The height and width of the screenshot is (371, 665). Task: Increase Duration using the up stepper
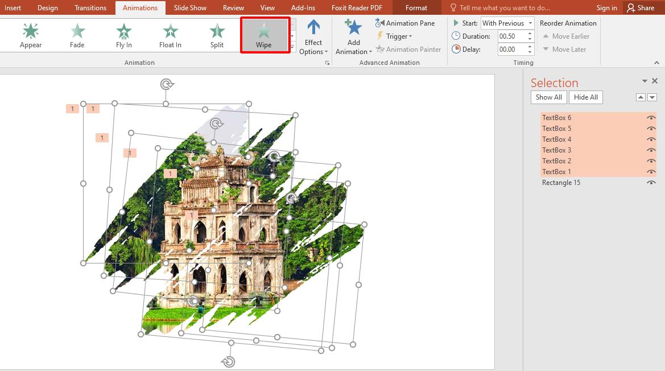point(530,33)
